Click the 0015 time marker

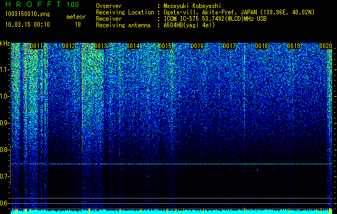pos(165,46)
